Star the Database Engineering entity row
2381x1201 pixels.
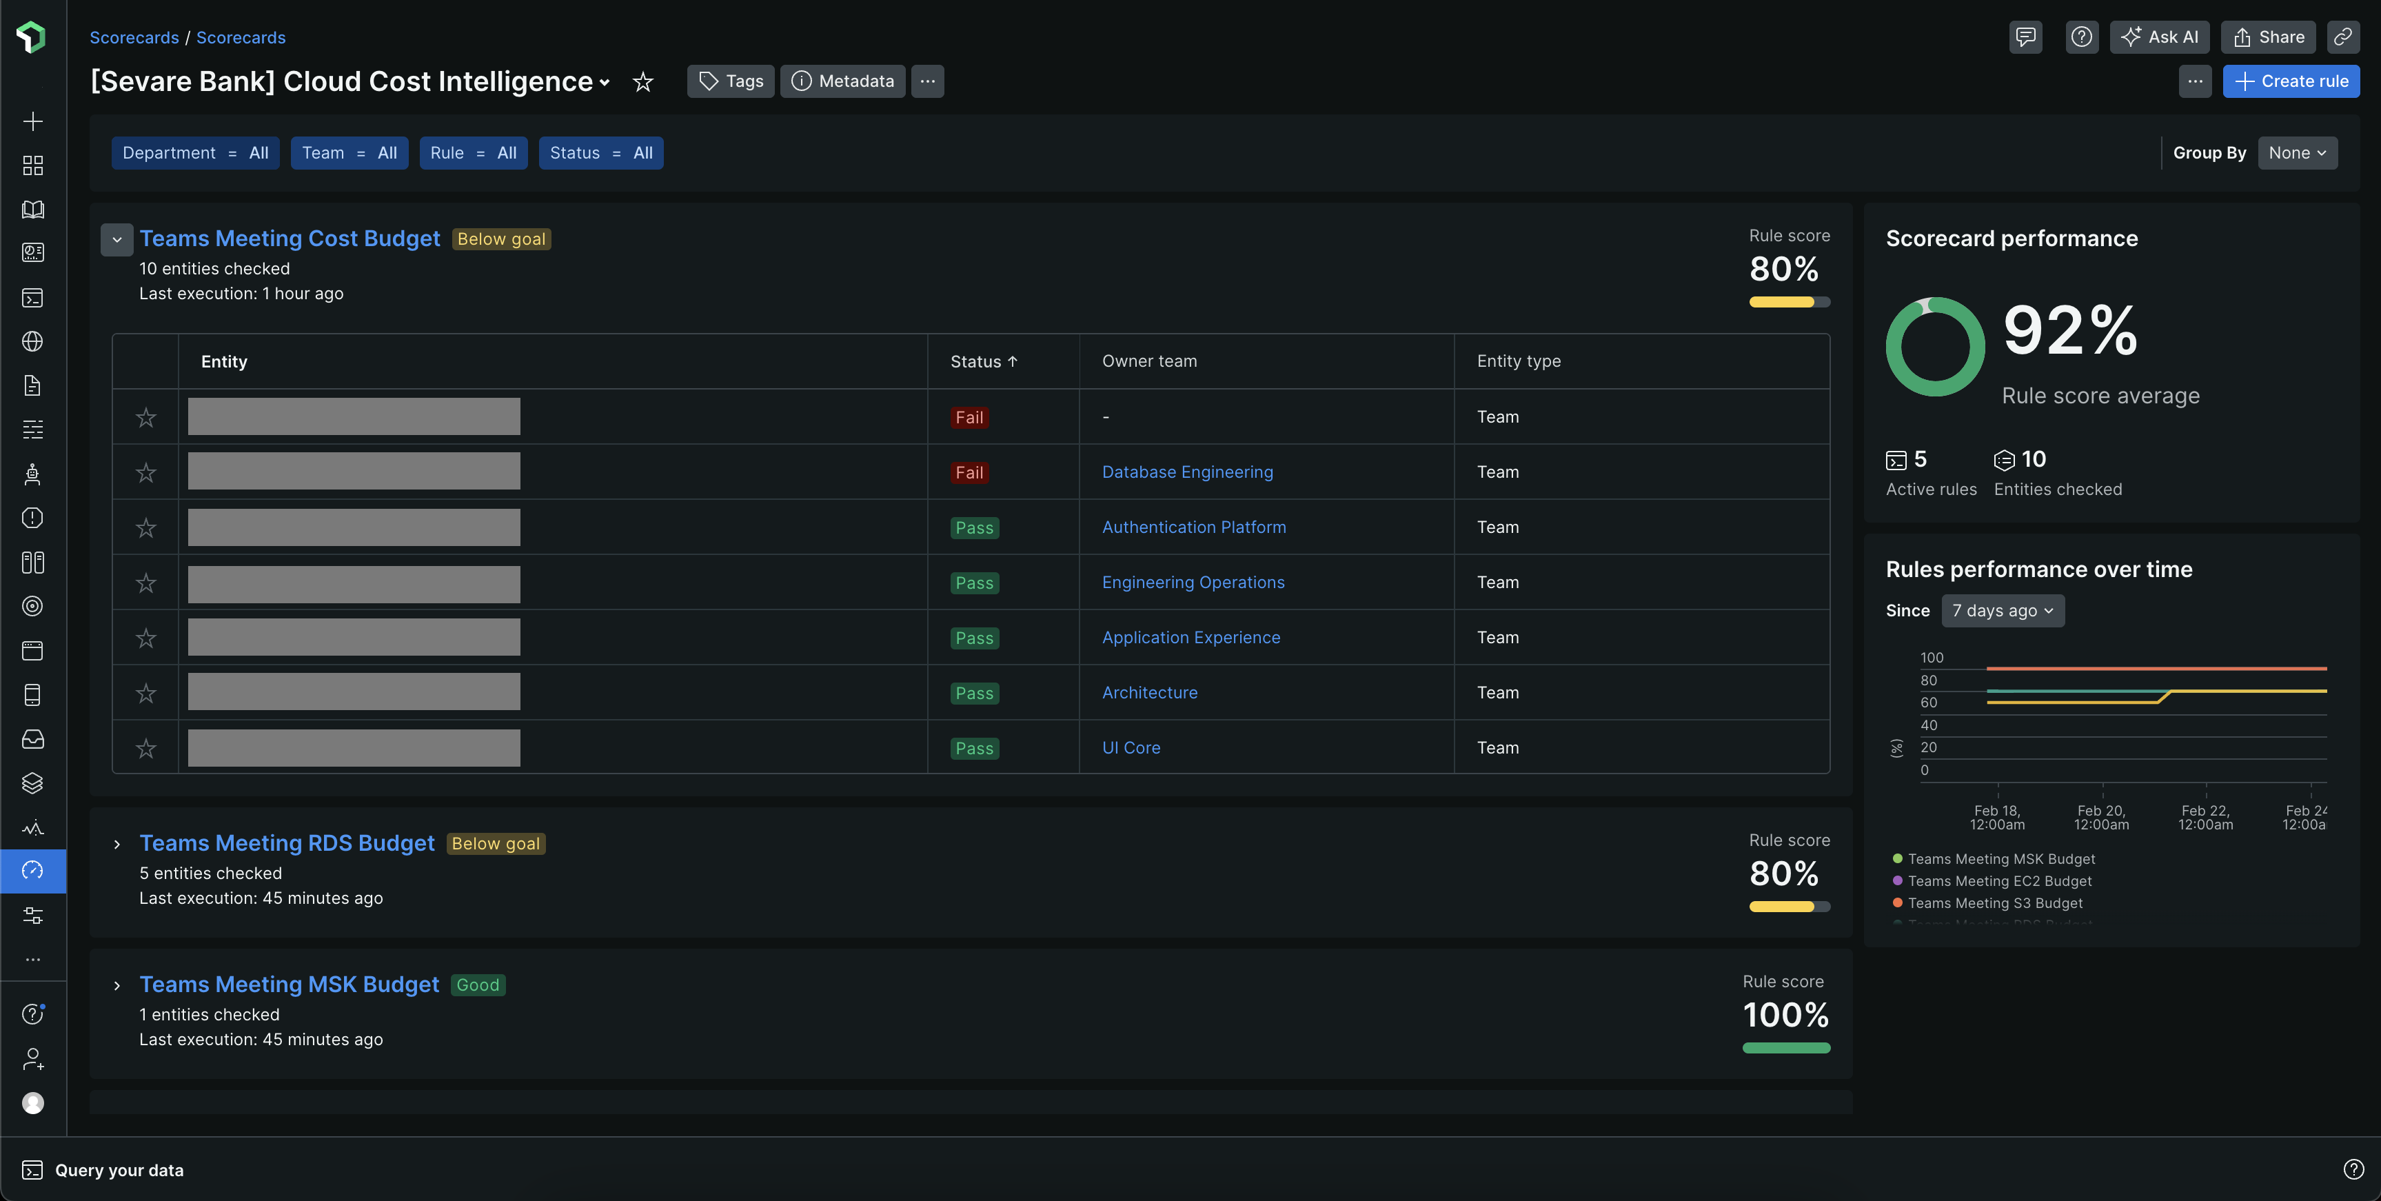(146, 472)
